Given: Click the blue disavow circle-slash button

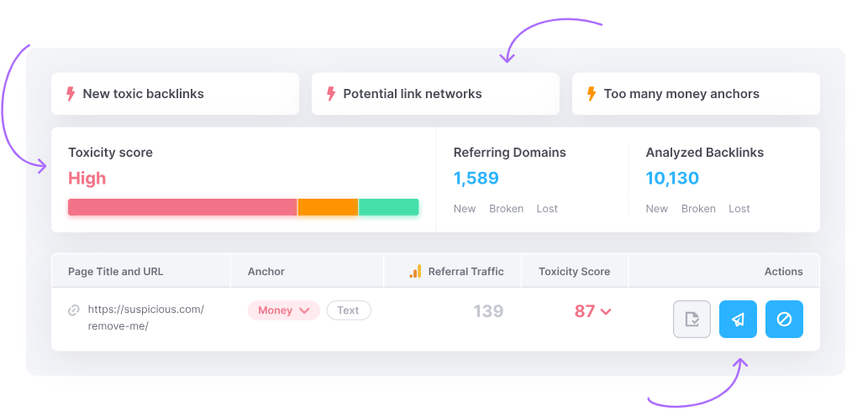Looking at the screenshot, I should click(x=784, y=319).
